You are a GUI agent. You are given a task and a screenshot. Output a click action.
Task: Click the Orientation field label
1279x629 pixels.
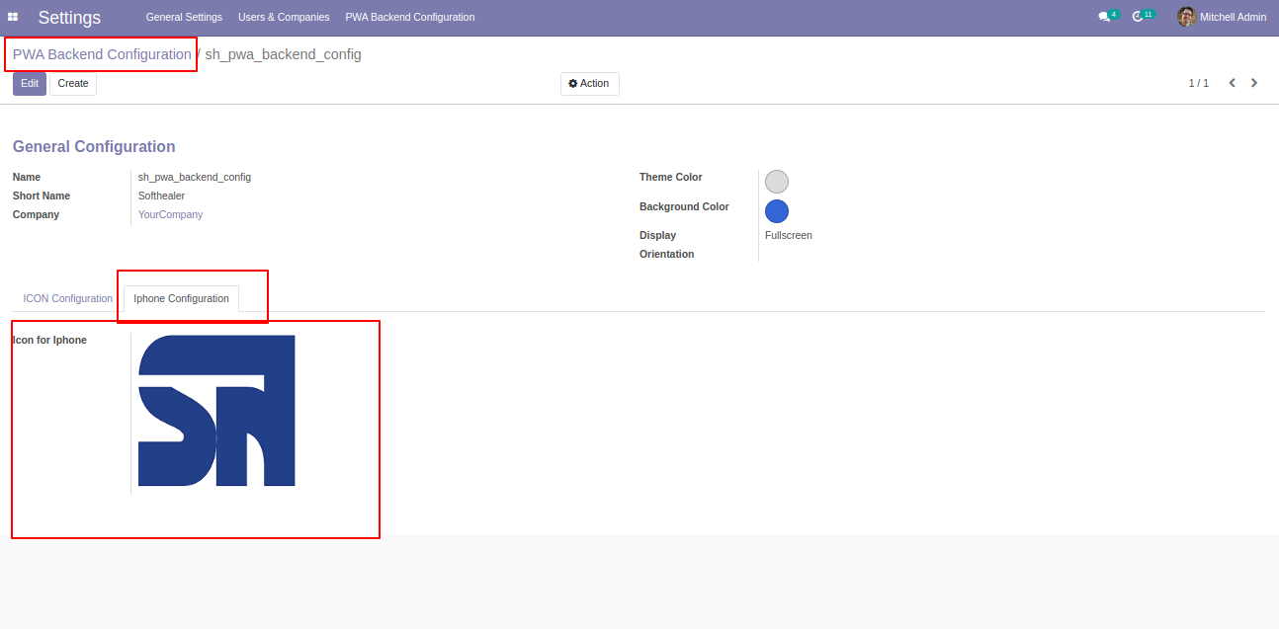(667, 254)
